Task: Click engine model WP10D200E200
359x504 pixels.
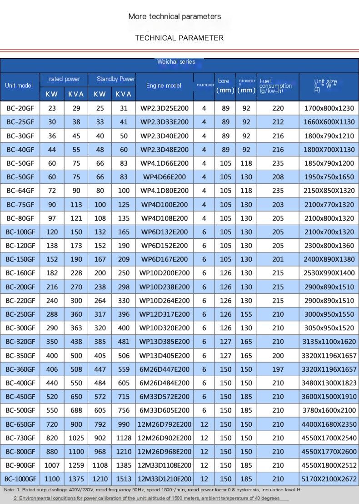Action: (165, 273)
